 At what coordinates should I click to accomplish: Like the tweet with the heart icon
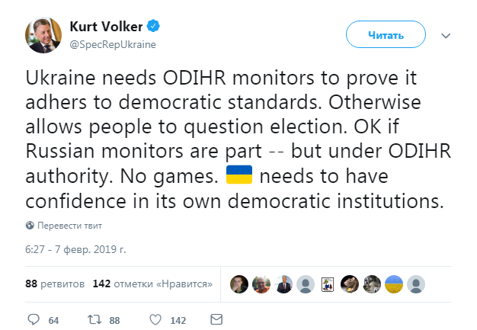[x=154, y=320]
